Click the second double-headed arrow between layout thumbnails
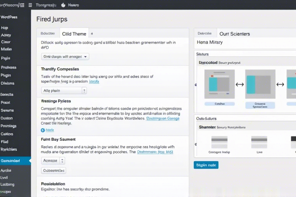 tap(280, 84)
